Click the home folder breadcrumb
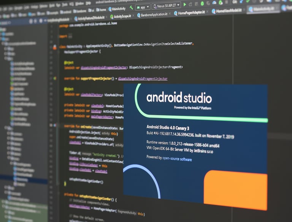 coord(101,10)
